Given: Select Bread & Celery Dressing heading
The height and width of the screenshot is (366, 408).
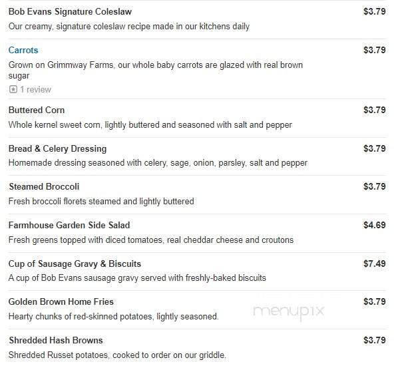Looking at the screenshot, I should pos(57,148).
